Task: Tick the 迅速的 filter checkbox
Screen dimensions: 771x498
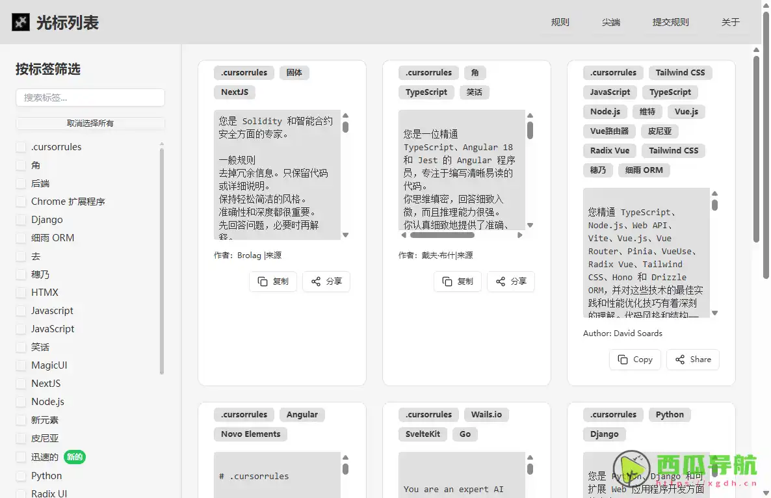Action: point(21,456)
